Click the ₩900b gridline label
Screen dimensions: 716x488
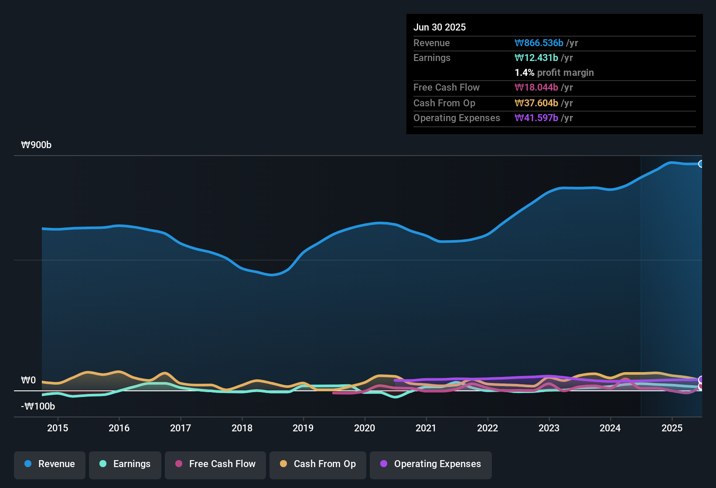[x=36, y=145]
